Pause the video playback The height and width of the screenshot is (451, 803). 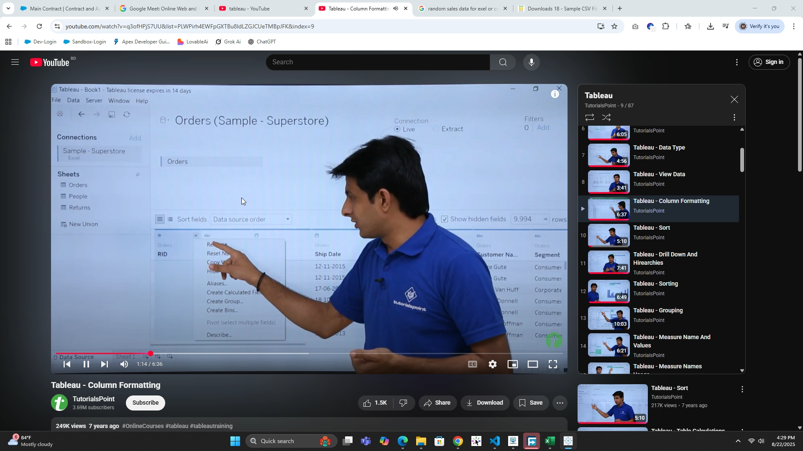click(86, 364)
